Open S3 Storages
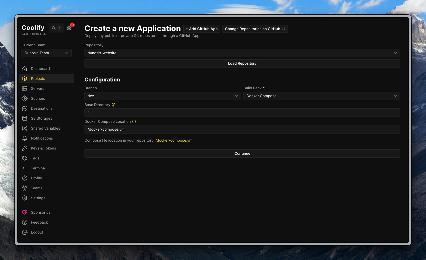 pos(41,118)
